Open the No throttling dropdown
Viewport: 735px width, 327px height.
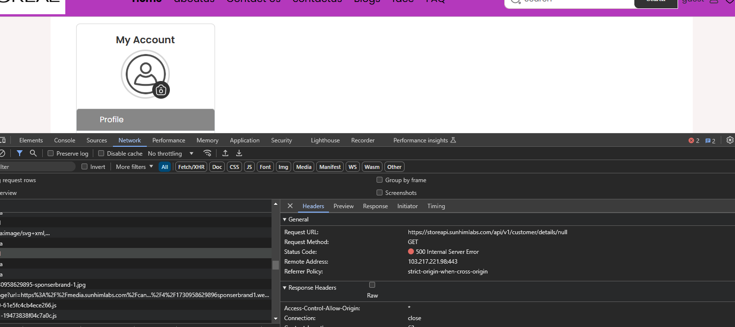pos(170,153)
